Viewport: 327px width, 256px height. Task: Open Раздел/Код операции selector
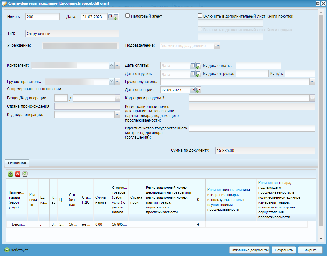pos(118,98)
